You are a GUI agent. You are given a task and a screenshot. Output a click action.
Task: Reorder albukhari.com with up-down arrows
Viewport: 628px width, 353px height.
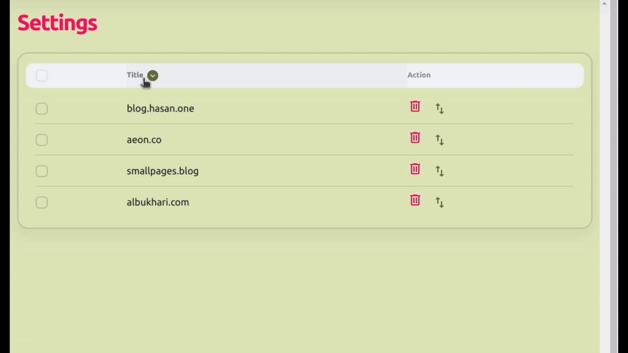(x=440, y=203)
